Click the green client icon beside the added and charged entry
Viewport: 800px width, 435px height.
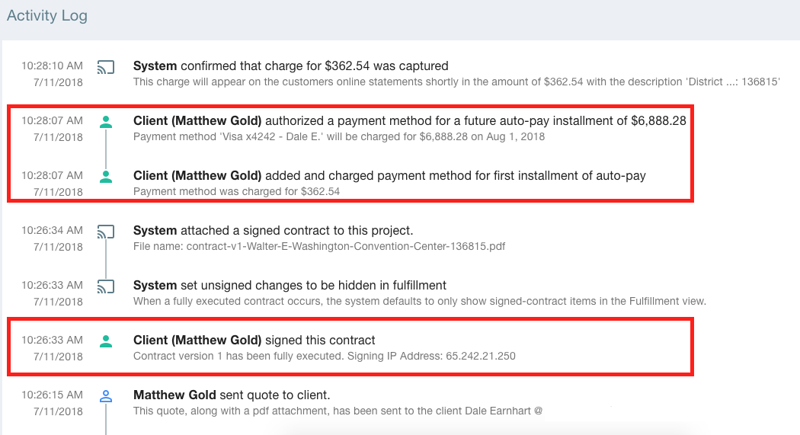[106, 177]
